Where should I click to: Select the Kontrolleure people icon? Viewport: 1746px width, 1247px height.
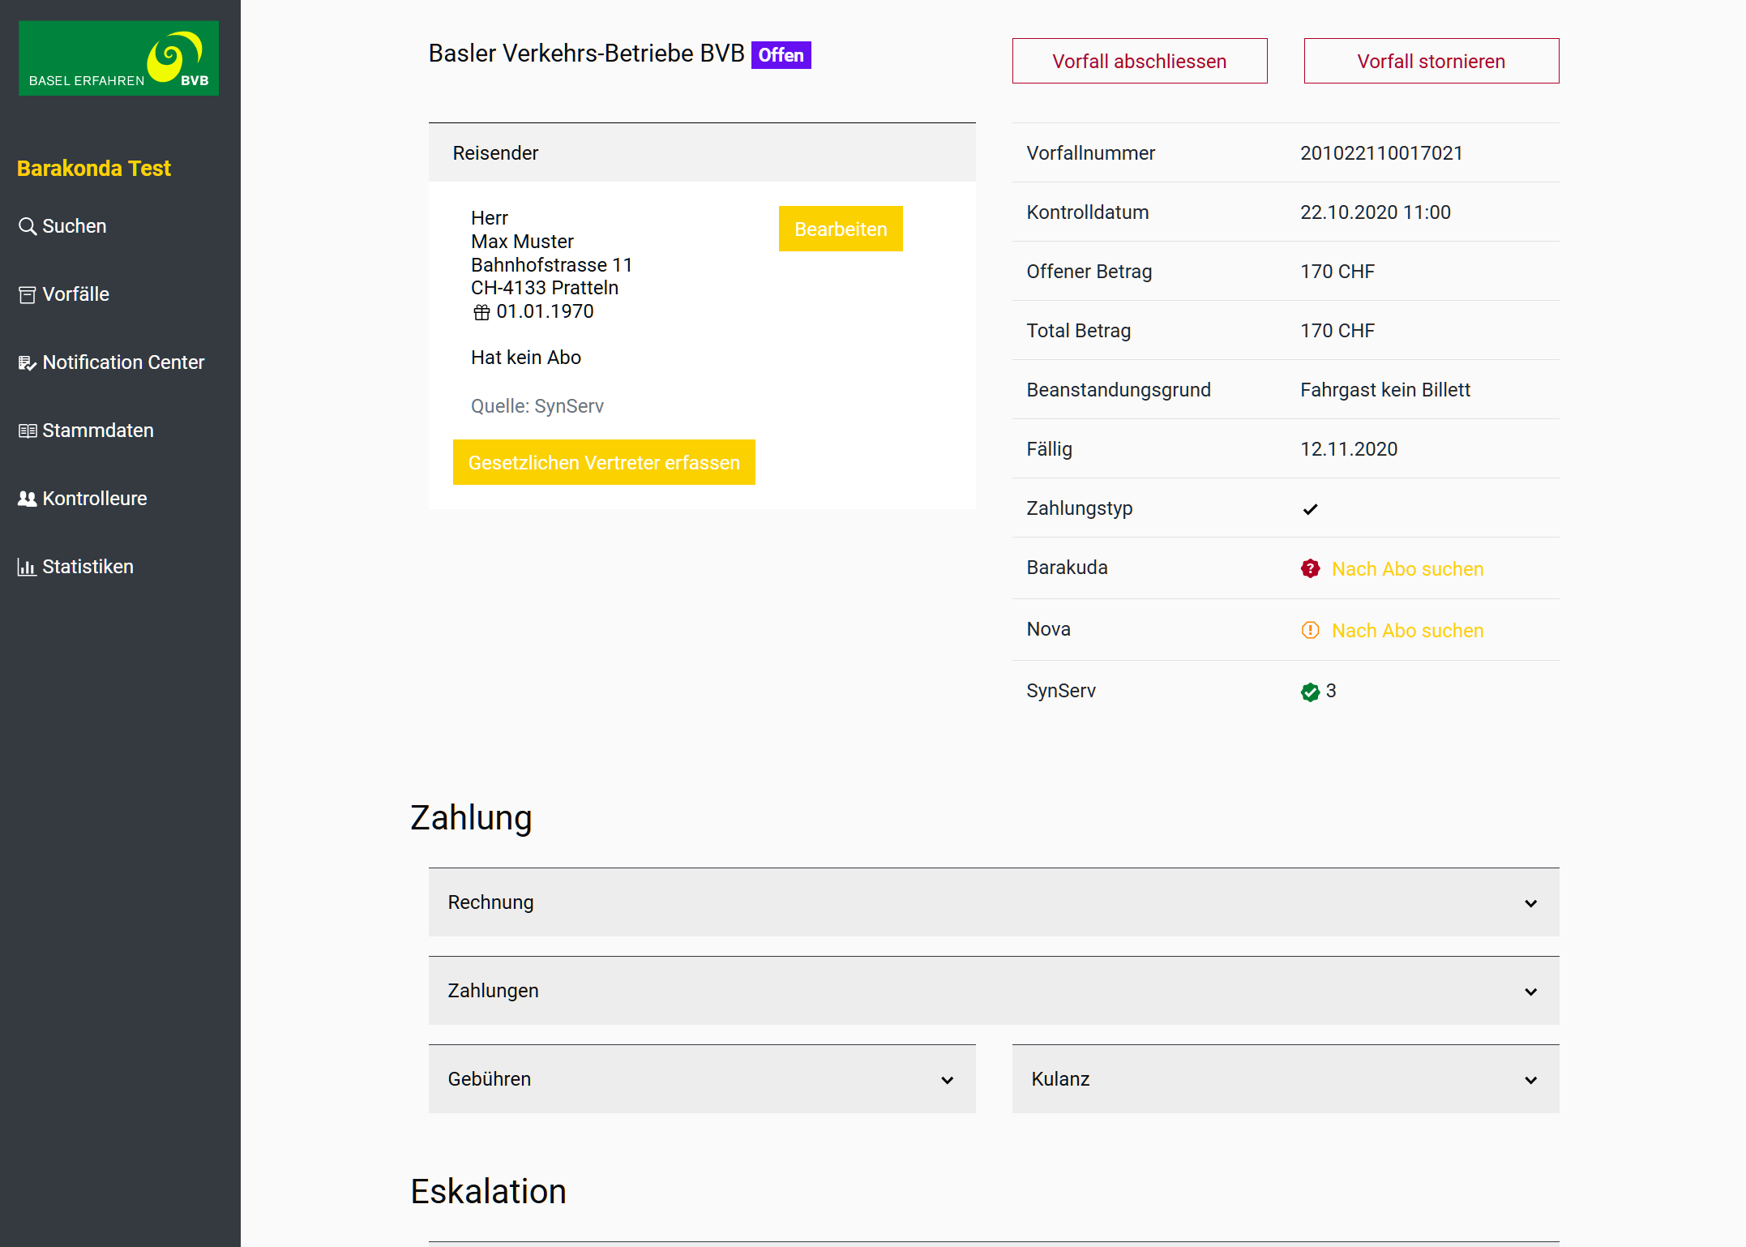[x=27, y=499]
